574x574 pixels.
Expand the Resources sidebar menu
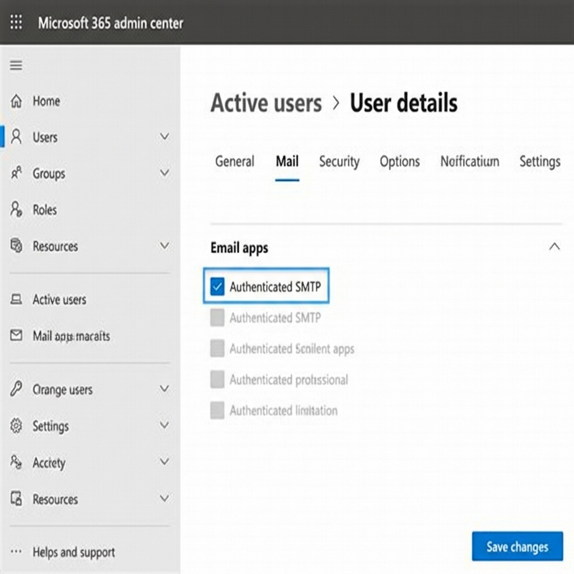[164, 246]
